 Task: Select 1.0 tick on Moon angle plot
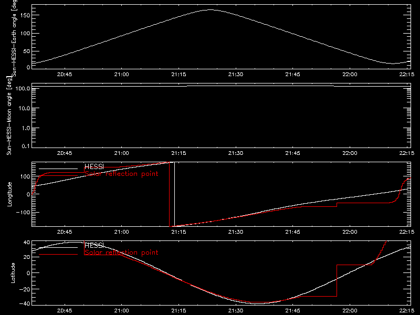point(26,128)
